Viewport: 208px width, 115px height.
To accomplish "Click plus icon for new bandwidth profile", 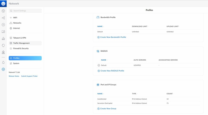I will pyautogui.click(x=99, y=37).
